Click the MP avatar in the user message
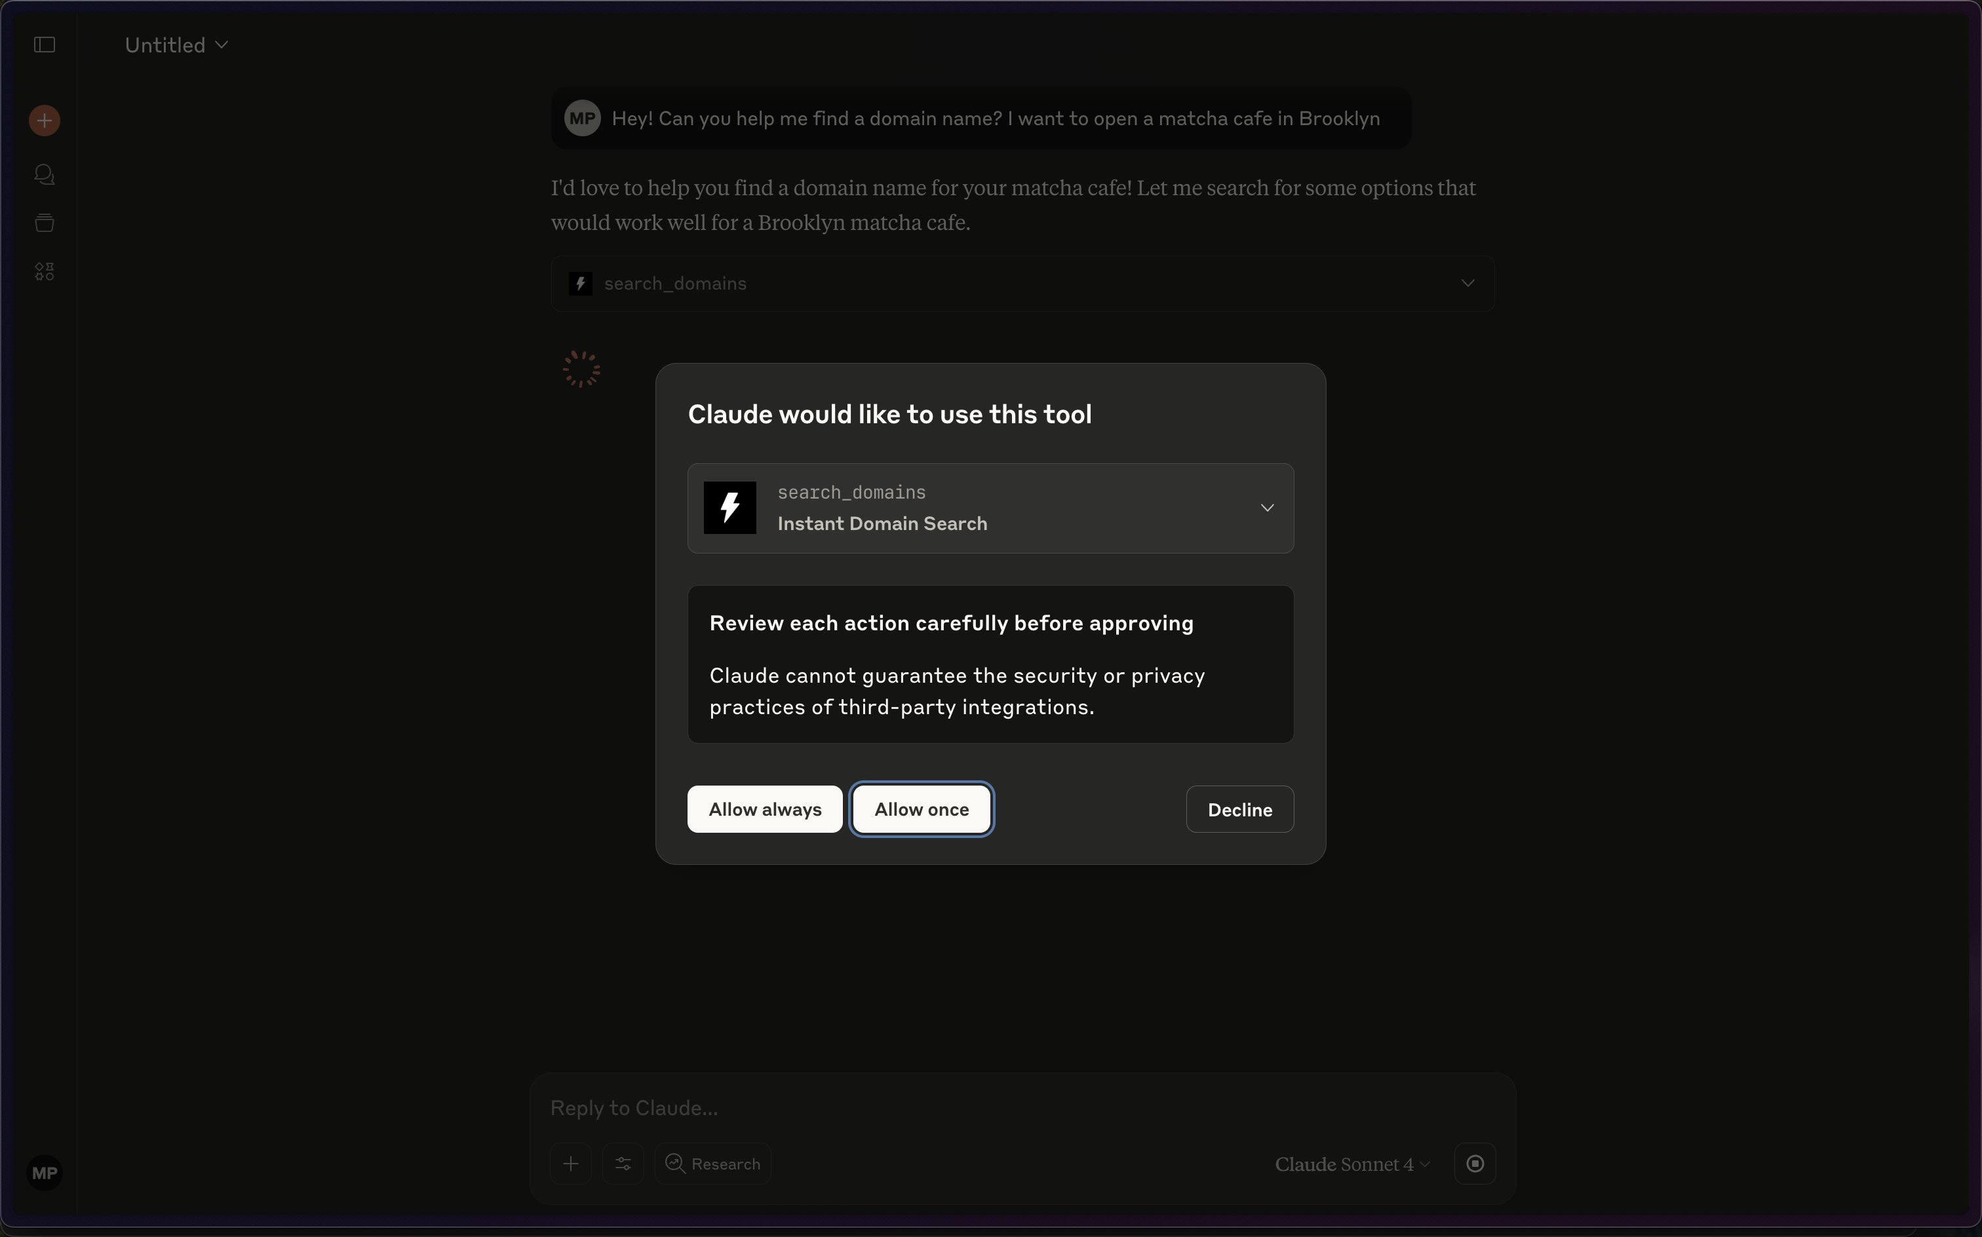The height and width of the screenshot is (1237, 1982). click(x=582, y=119)
